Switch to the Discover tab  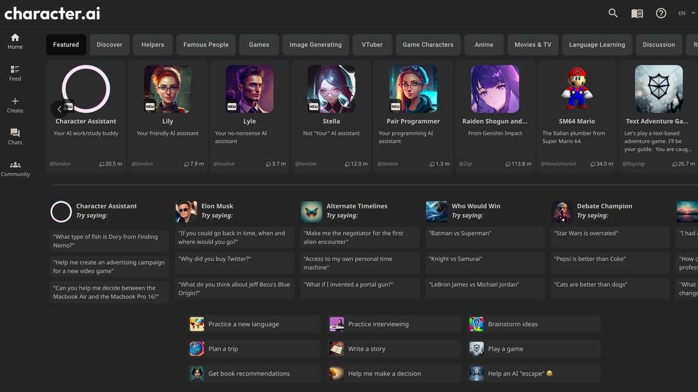pos(109,44)
